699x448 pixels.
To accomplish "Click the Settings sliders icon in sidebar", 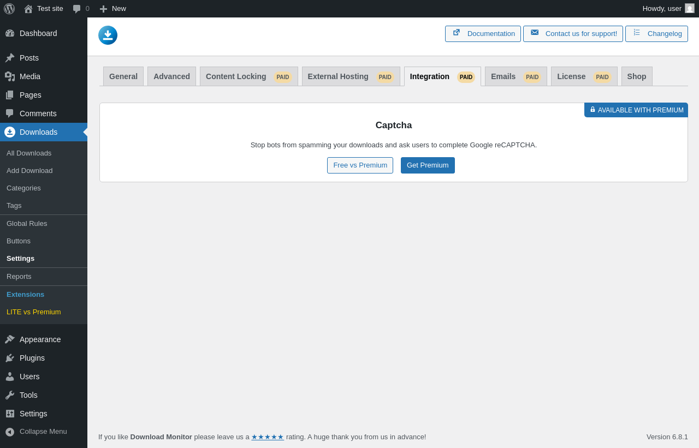I will tap(10, 414).
